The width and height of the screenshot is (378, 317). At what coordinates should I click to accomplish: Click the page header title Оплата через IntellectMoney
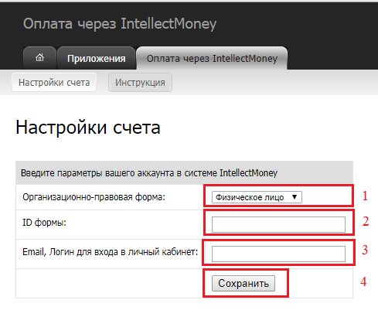coord(120,24)
